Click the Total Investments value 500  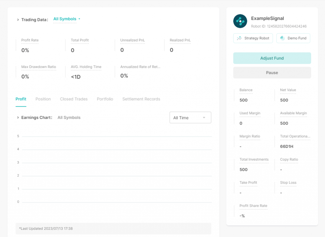pyautogui.click(x=243, y=169)
